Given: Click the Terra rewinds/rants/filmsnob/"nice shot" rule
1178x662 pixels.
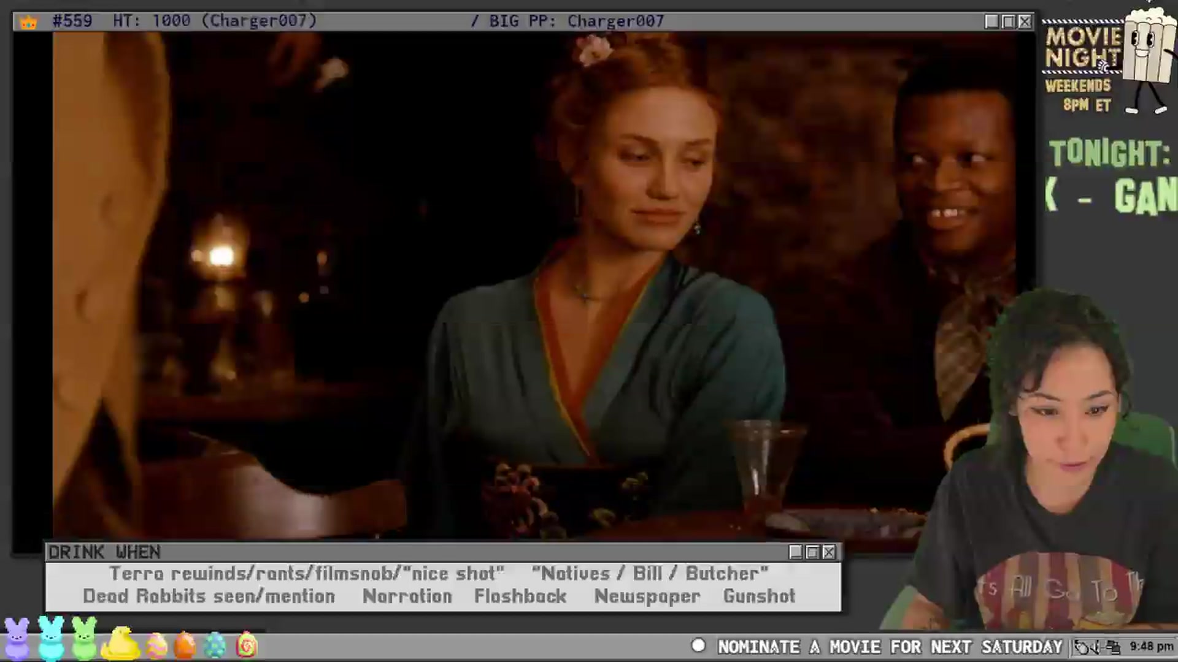Looking at the screenshot, I should click(307, 574).
